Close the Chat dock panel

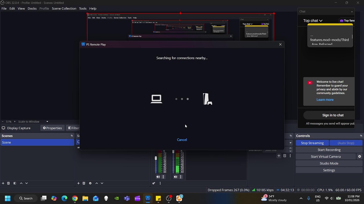352,12
